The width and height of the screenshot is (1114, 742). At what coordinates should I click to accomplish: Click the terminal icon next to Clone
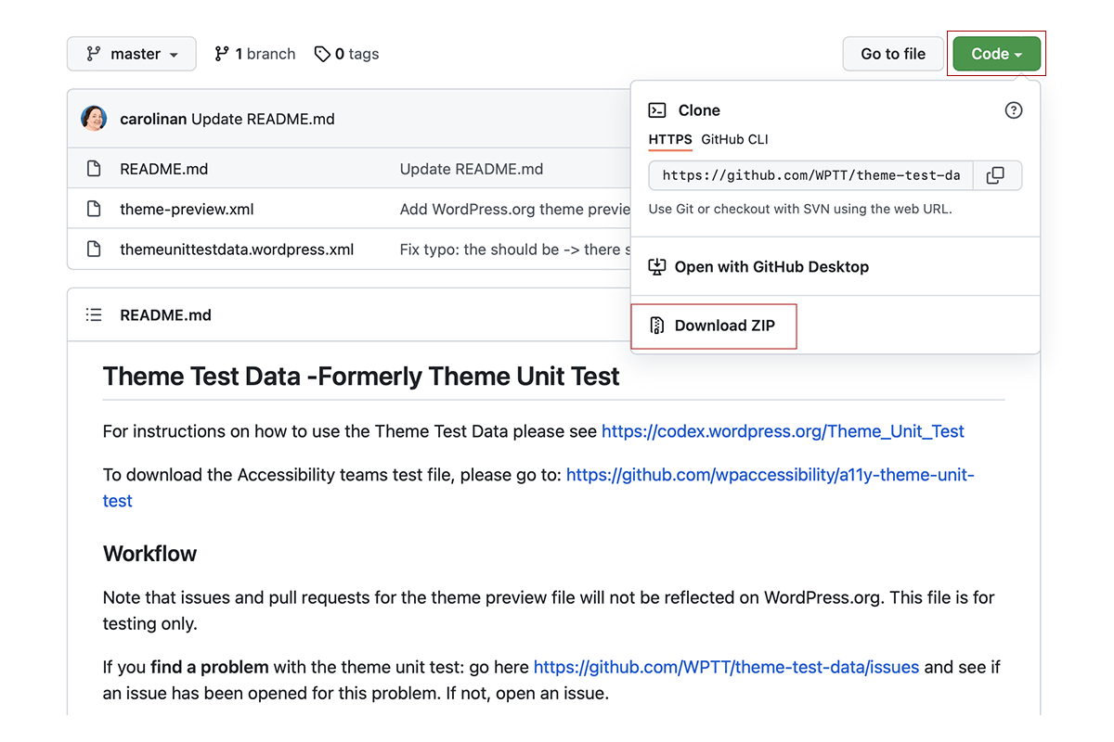click(x=657, y=110)
